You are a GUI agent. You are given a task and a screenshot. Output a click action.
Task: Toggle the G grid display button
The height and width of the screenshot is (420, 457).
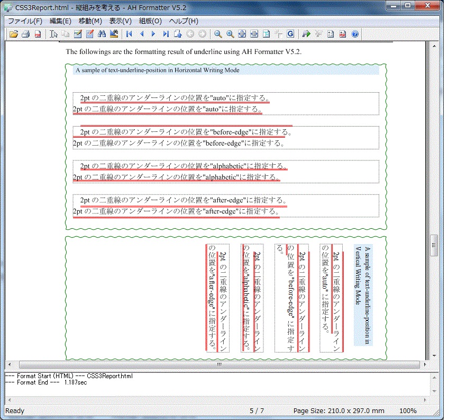[290, 34]
